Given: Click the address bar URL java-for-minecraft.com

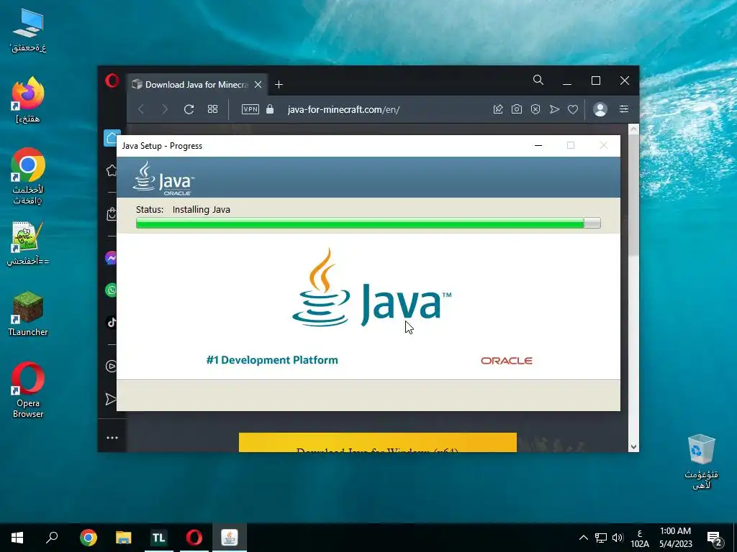Looking at the screenshot, I should point(343,109).
